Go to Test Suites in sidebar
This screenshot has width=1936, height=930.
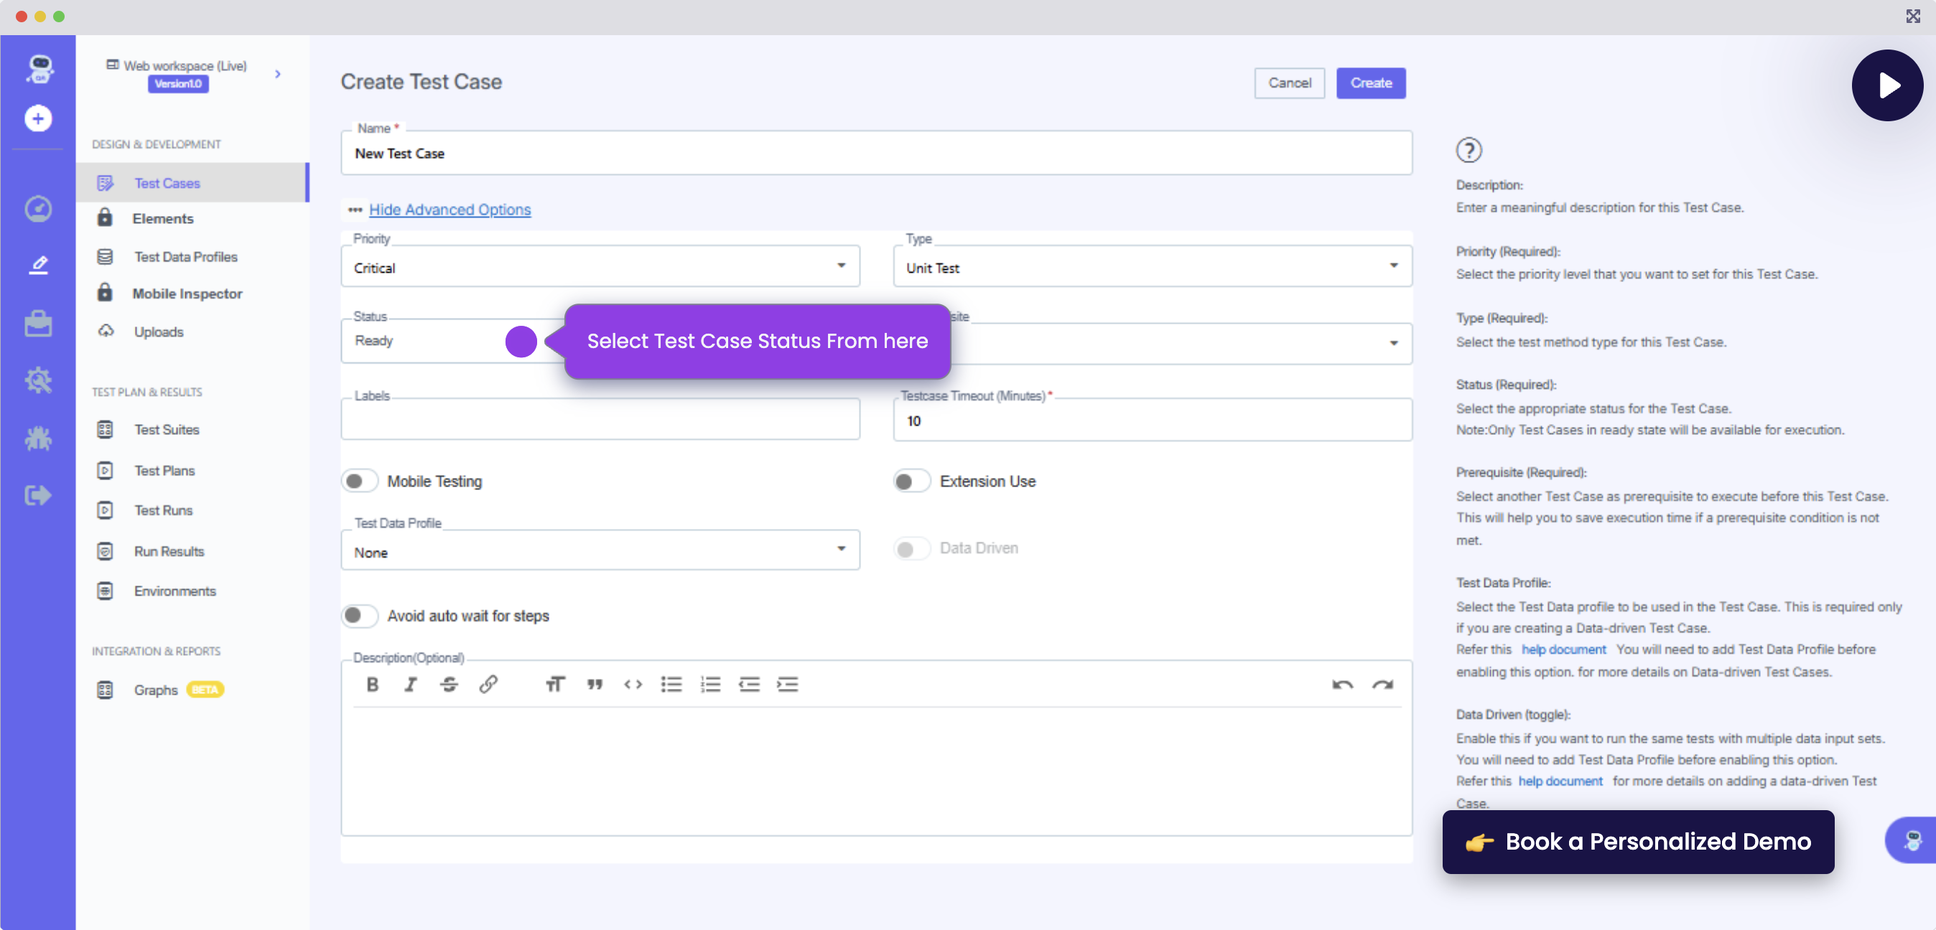(166, 429)
